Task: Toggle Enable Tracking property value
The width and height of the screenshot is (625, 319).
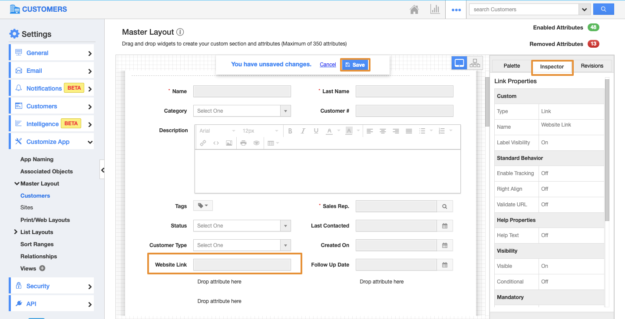Action: [545, 173]
